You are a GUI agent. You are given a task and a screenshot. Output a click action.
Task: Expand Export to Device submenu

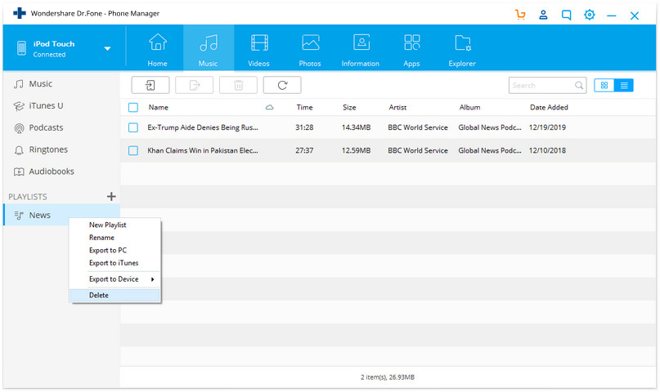[114, 279]
